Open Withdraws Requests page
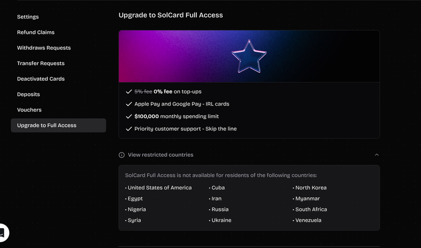This screenshot has width=421, height=248. point(44,48)
